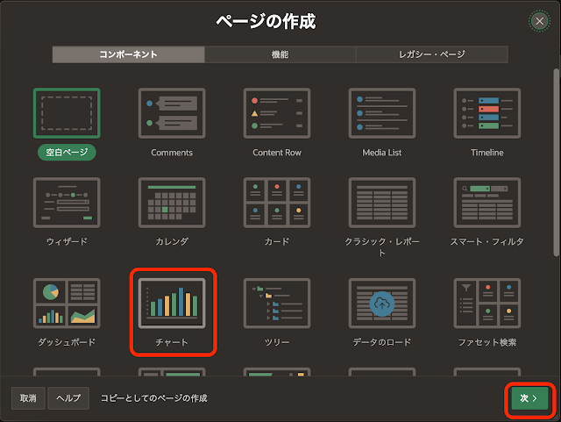Proceed with the 次 next button
This screenshot has height=422, width=561.
(x=529, y=398)
